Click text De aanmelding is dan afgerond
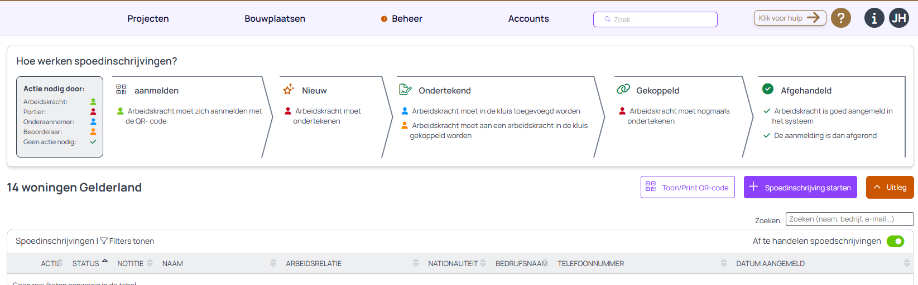Screen dimensions: 918x285 click(x=825, y=135)
